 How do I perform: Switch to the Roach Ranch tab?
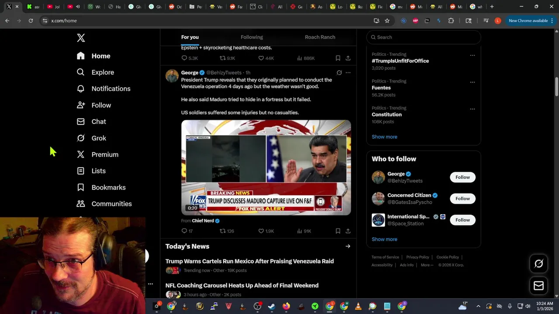pos(320,37)
